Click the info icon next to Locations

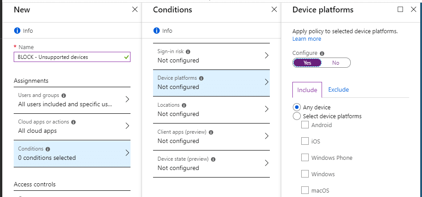pos(184,105)
